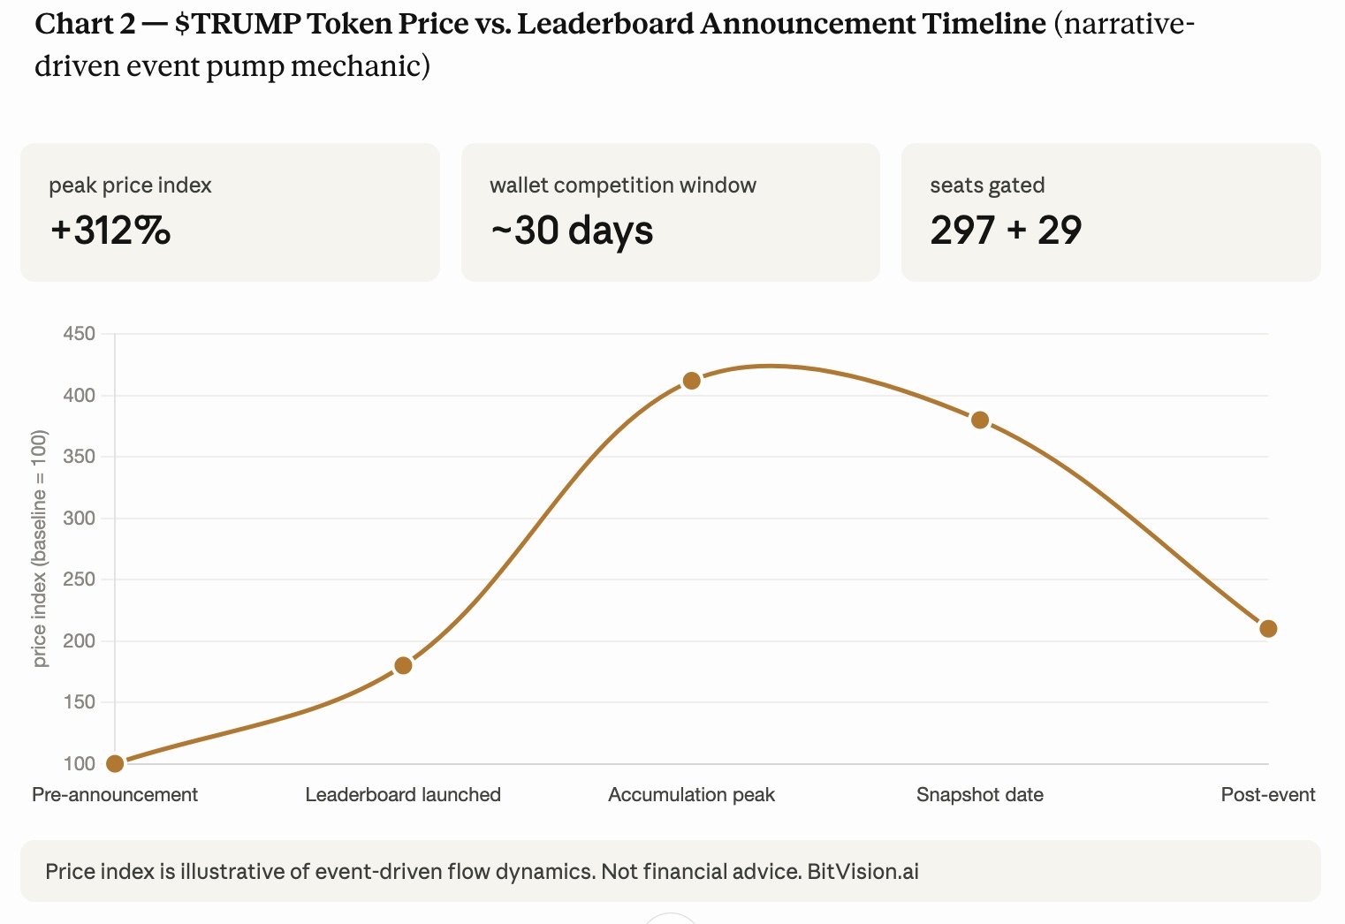The image size is (1345, 924).
Task: Click the Snapshot date axis label
Action: (x=980, y=794)
